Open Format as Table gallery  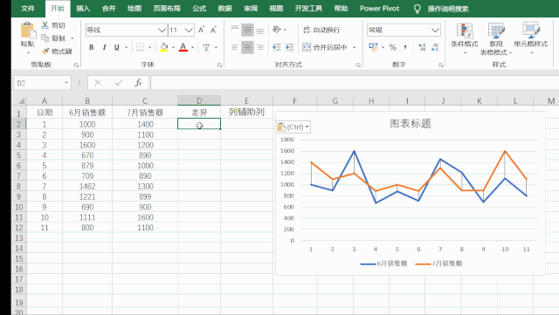(x=496, y=38)
